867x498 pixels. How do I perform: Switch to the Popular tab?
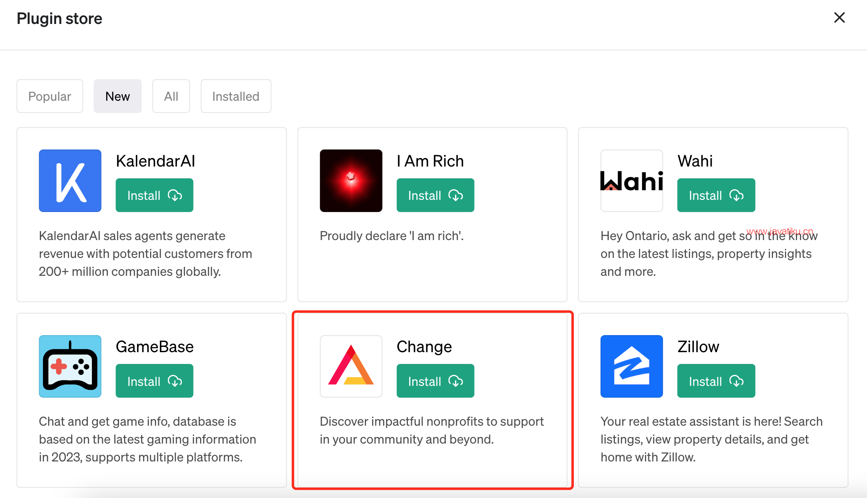pyautogui.click(x=50, y=96)
